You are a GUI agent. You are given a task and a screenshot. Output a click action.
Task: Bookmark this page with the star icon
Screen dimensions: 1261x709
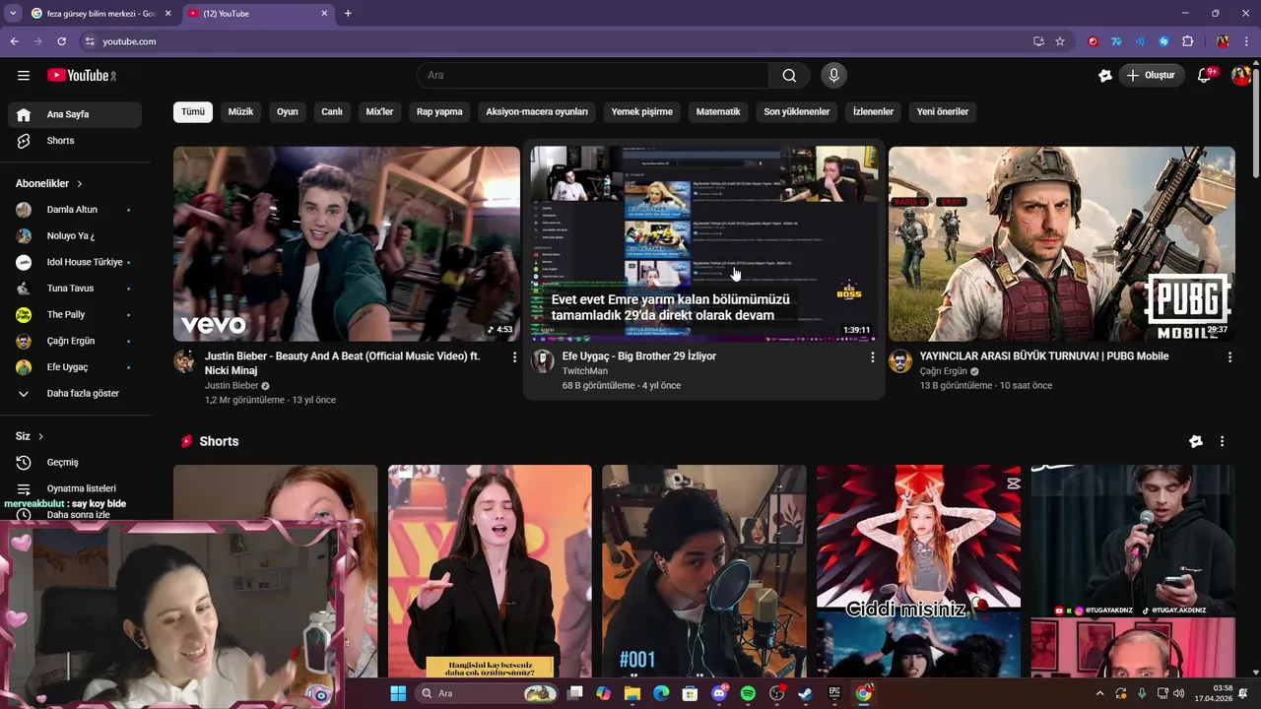1060,41
